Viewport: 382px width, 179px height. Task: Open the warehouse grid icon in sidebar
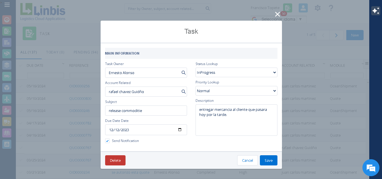click(7, 42)
